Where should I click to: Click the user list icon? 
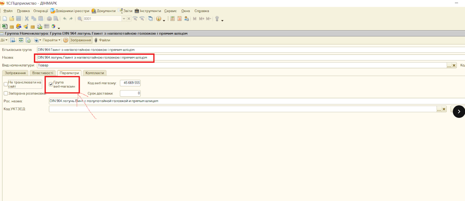pyautogui.click(x=187, y=19)
